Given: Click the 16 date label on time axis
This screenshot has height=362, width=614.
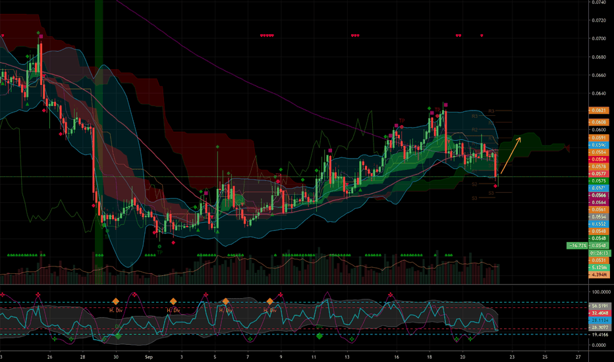Looking at the screenshot, I should tap(397, 357).
